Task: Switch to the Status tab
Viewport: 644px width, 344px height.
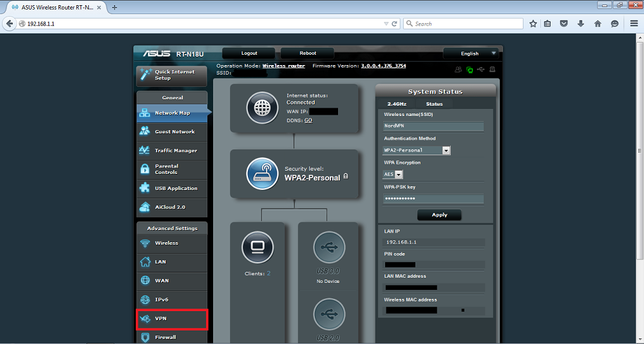Action: click(x=434, y=104)
